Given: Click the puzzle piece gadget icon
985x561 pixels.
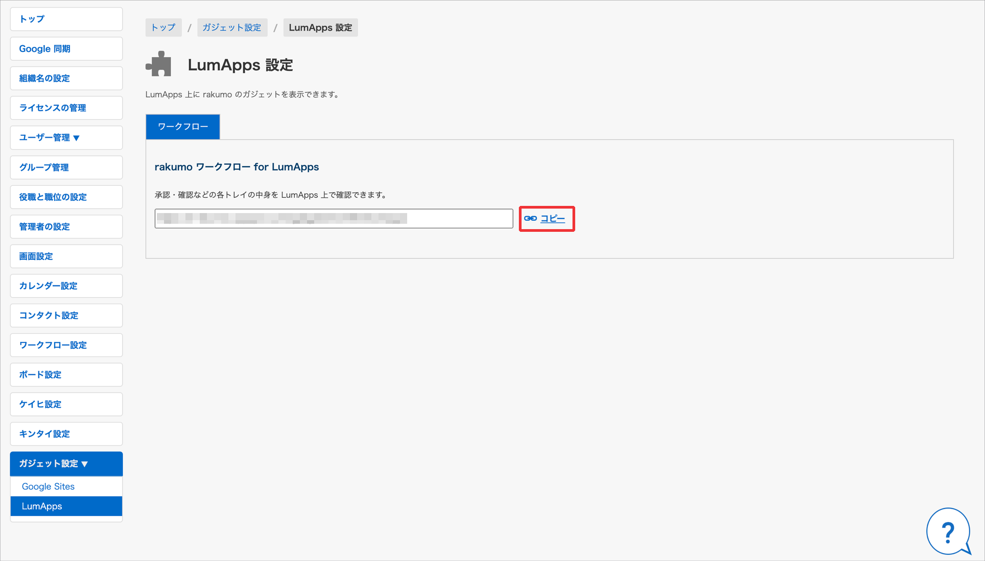Looking at the screenshot, I should click(158, 64).
